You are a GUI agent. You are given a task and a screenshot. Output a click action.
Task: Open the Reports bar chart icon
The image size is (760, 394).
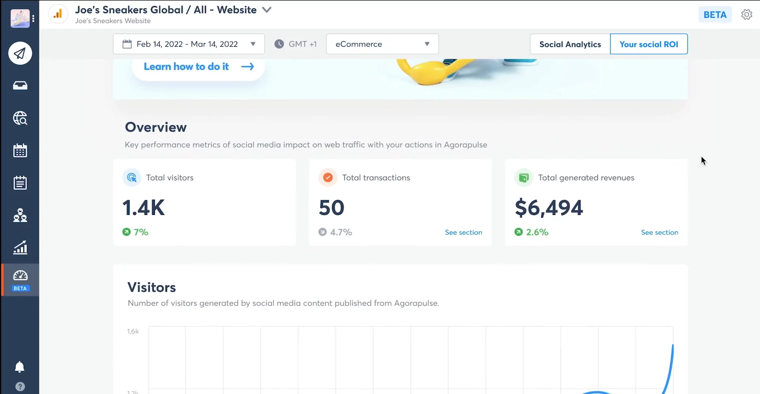click(20, 248)
